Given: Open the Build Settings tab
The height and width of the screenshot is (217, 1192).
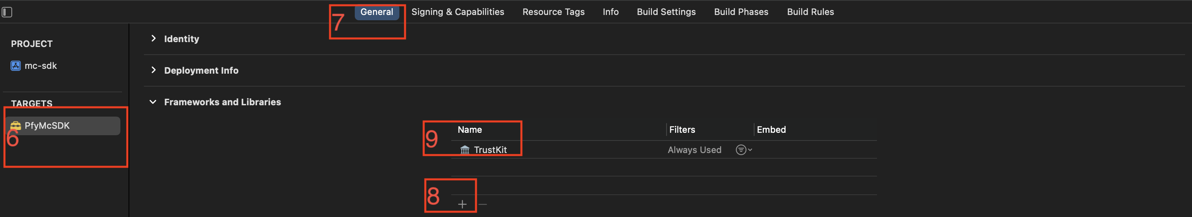Looking at the screenshot, I should click(666, 12).
